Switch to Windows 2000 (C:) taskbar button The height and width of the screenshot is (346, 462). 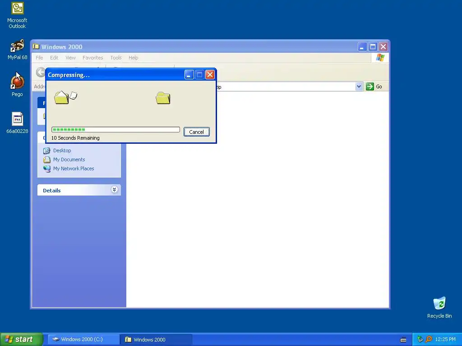coord(83,339)
